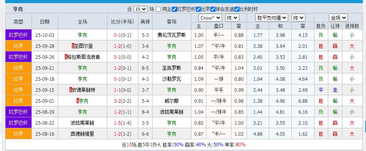Click 圣吉罗斯 away team
366x151 pixels.
171,68
